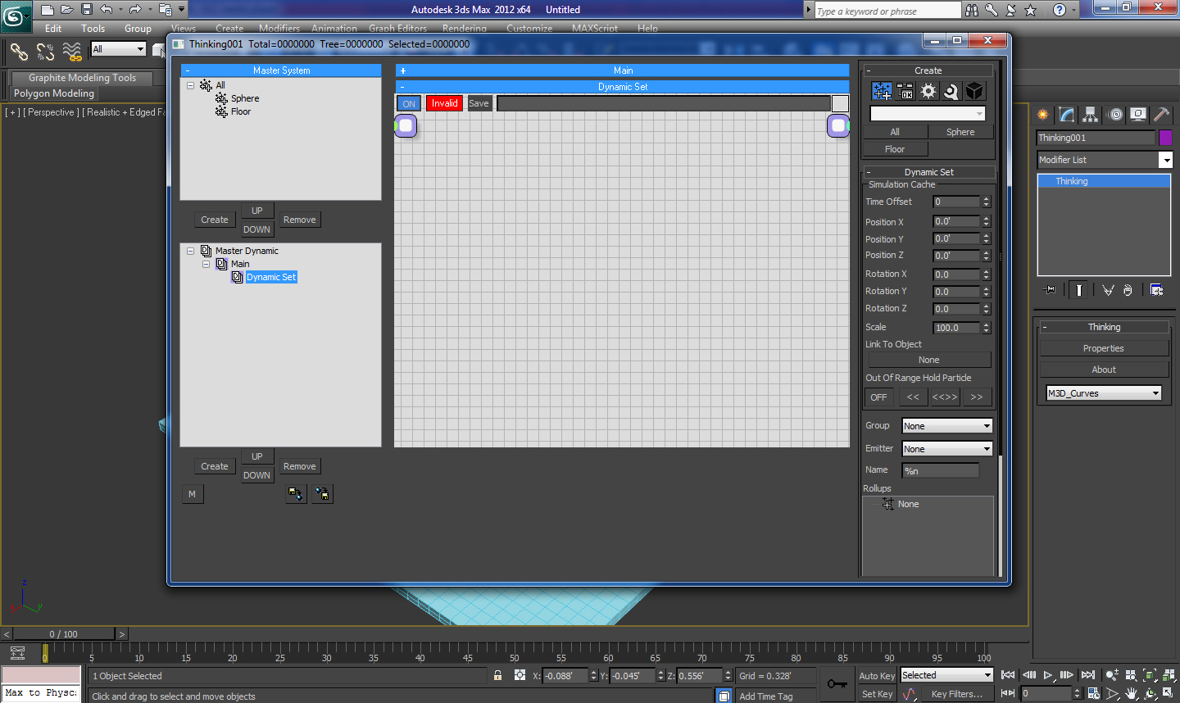Open the mini curve editor icon
Viewport: 1180px width, 703px height.
(17, 653)
